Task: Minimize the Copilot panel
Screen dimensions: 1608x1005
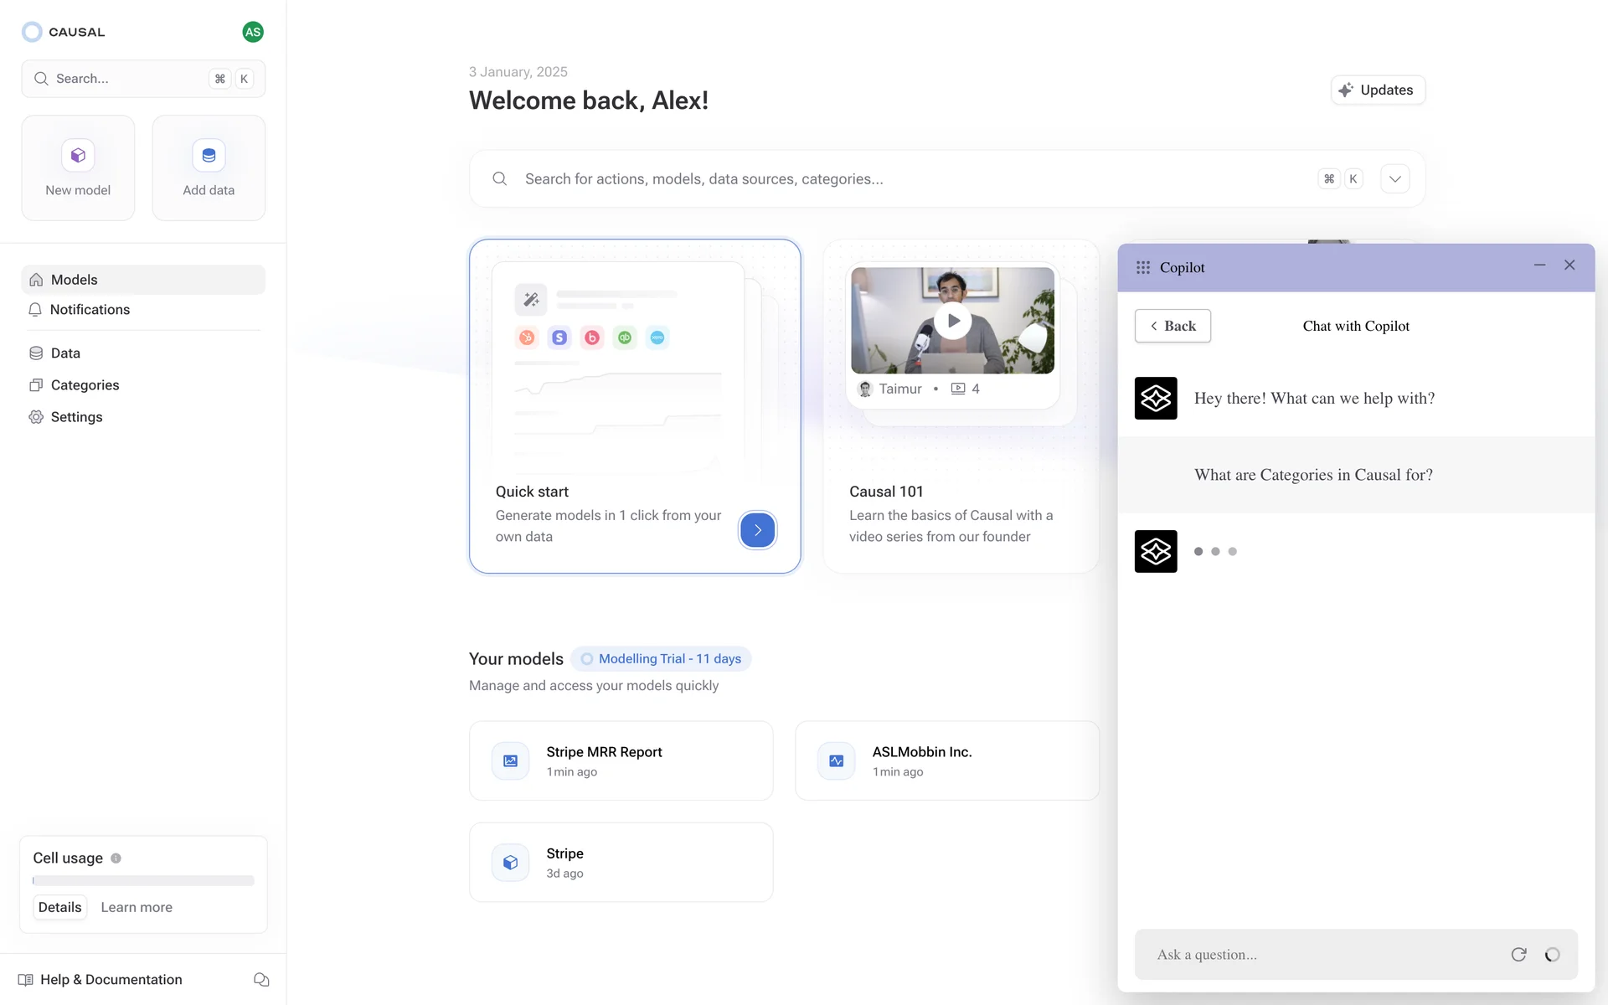Action: [x=1539, y=265]
